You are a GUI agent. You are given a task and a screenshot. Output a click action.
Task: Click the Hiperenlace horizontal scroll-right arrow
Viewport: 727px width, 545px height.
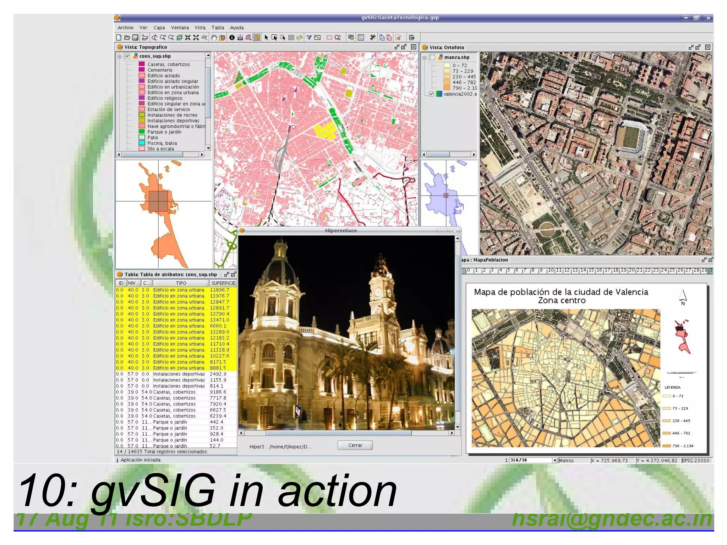click(x=452, y=433)
